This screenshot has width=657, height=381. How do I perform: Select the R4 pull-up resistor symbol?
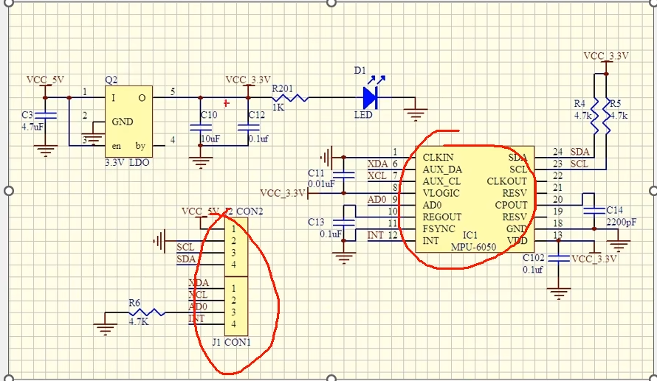594,116
